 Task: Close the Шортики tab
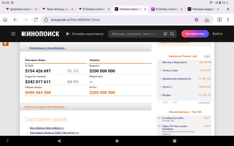36,9
